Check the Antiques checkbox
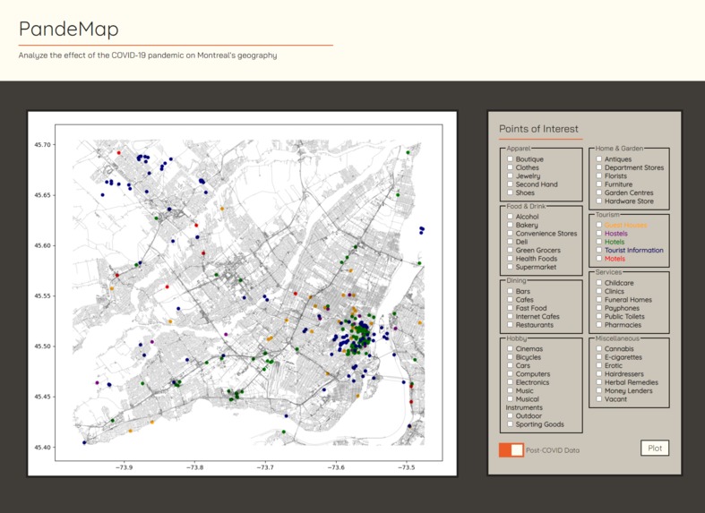The image size is (705, 513). click(599, 159)
